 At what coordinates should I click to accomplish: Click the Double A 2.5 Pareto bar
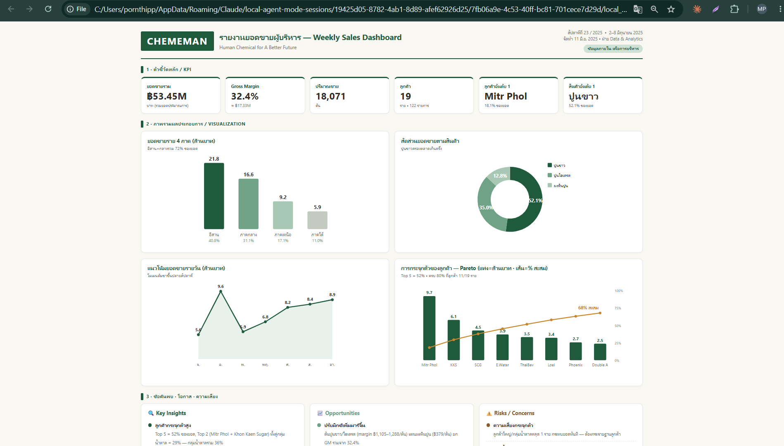[600, 352]
